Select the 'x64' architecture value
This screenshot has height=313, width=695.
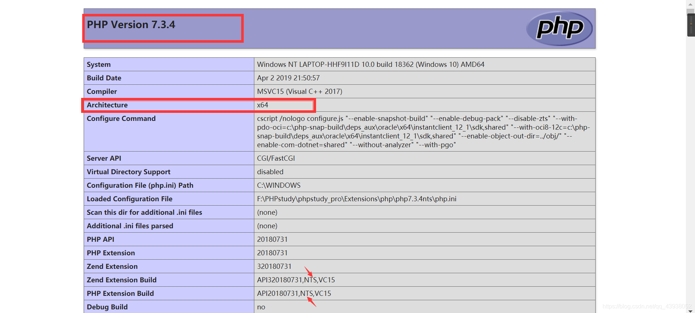pos(262,105)
